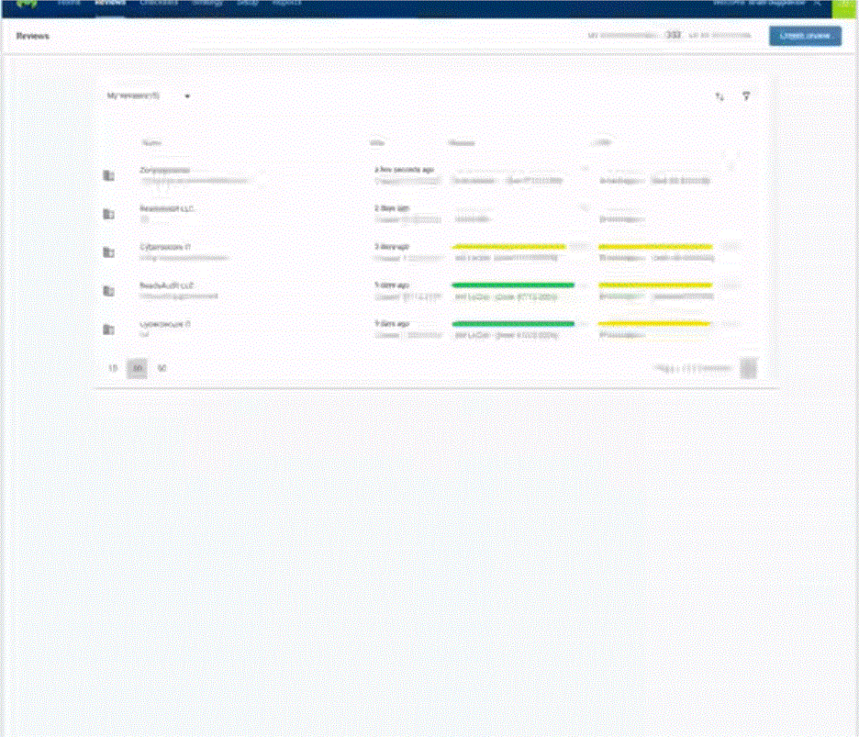
Task: Click the Name column header
Action: [x=151, y=143]
